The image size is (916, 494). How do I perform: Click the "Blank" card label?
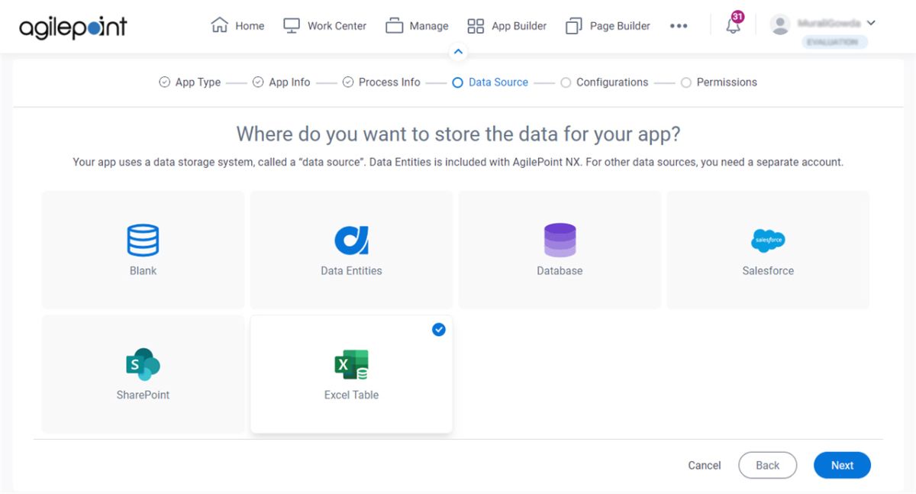click(143, 271)
